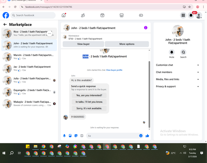Send quick reply In talks. I'll let you know.

(89, 102)
